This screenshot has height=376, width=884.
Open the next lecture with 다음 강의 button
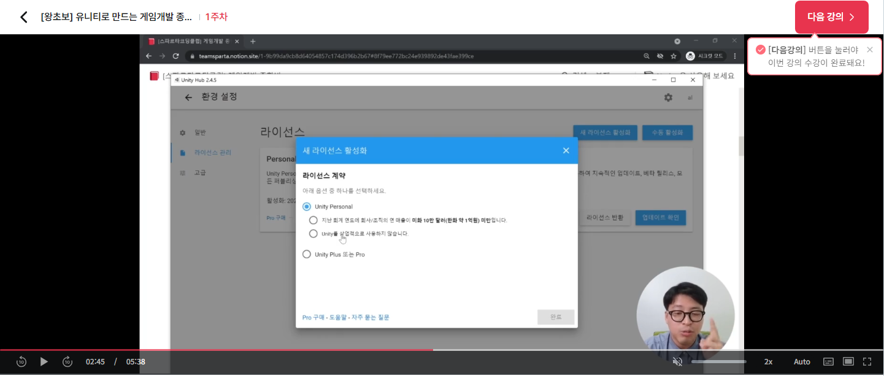[x=831, y=17]
